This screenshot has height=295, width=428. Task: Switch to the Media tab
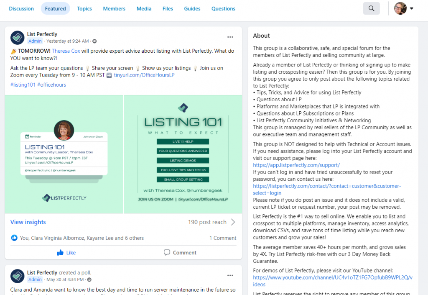click(144, 9)
